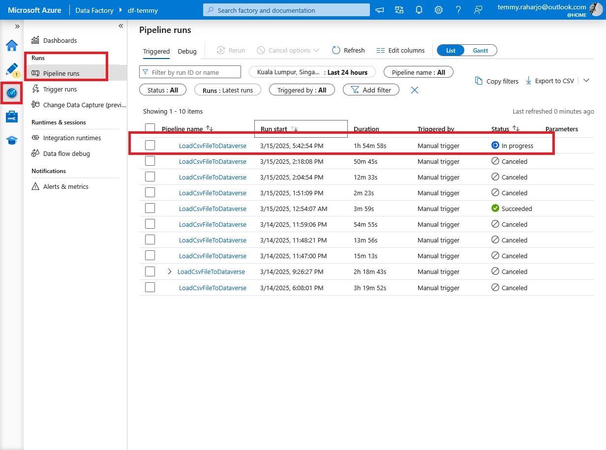The width and height of the screenshot is (606, 450).
Task: Switch to the Debug tab
Action: 187,51
